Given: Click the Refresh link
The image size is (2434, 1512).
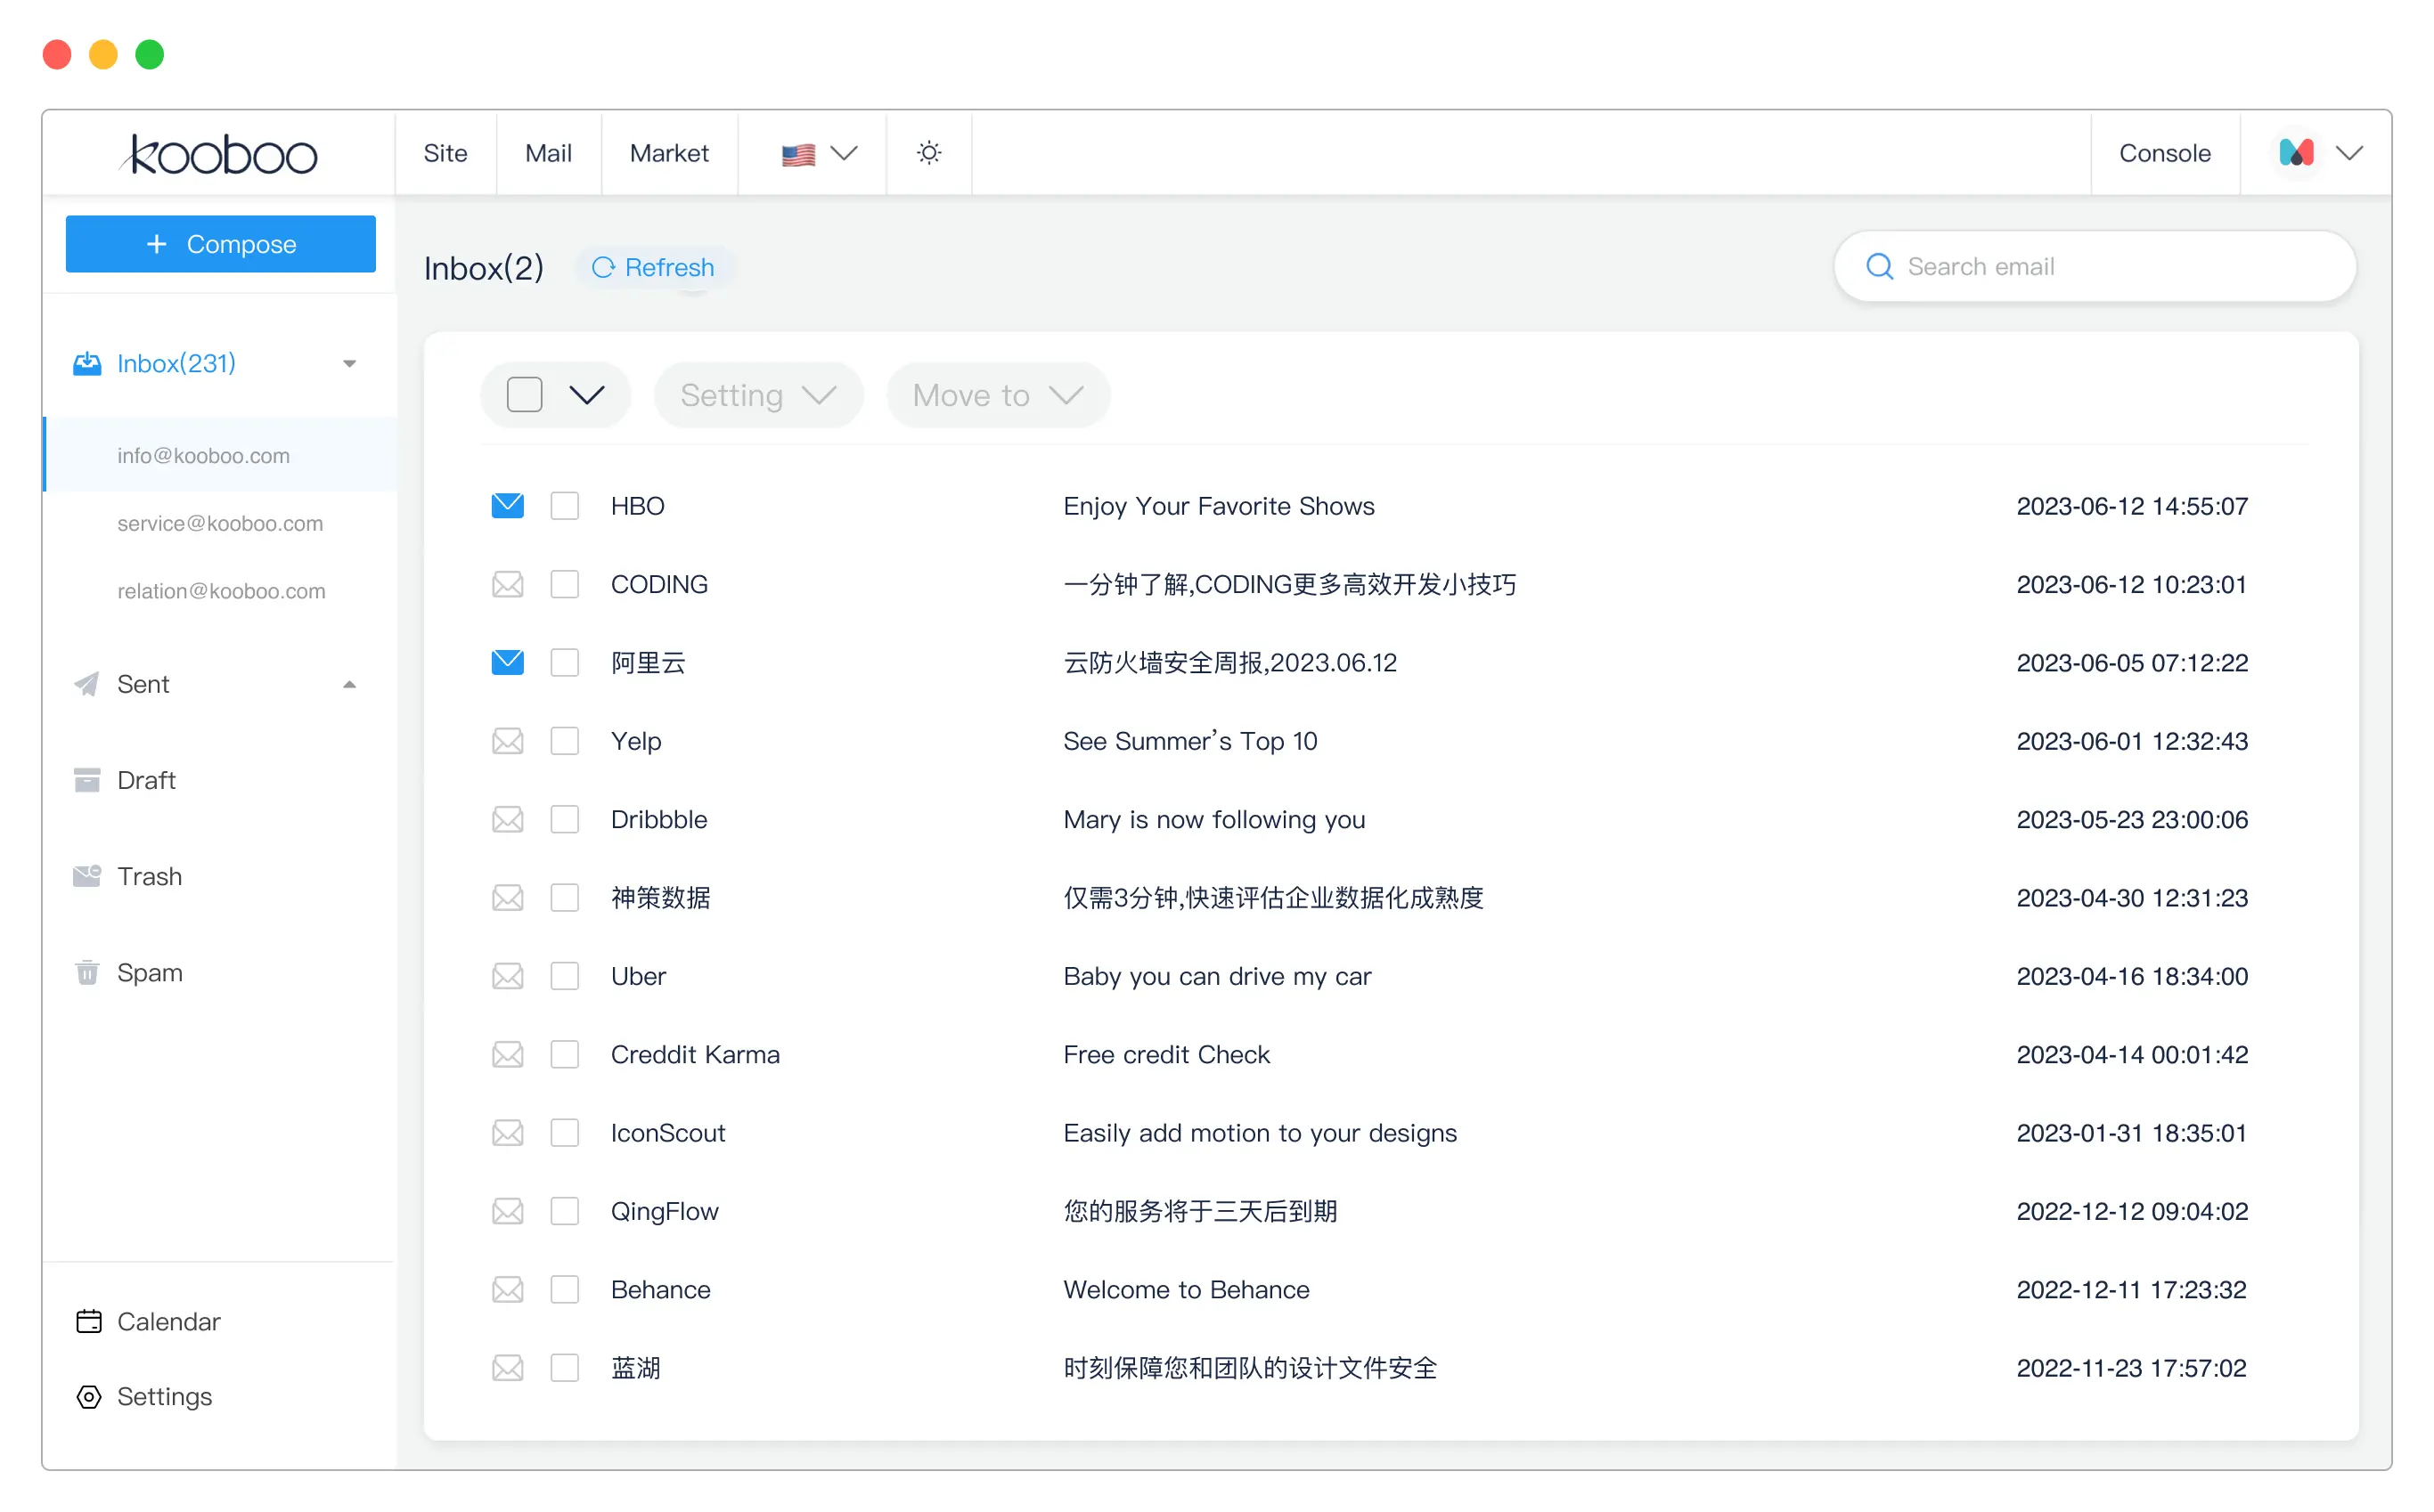Looking at the screenshot, I should (x=654, y=267).
